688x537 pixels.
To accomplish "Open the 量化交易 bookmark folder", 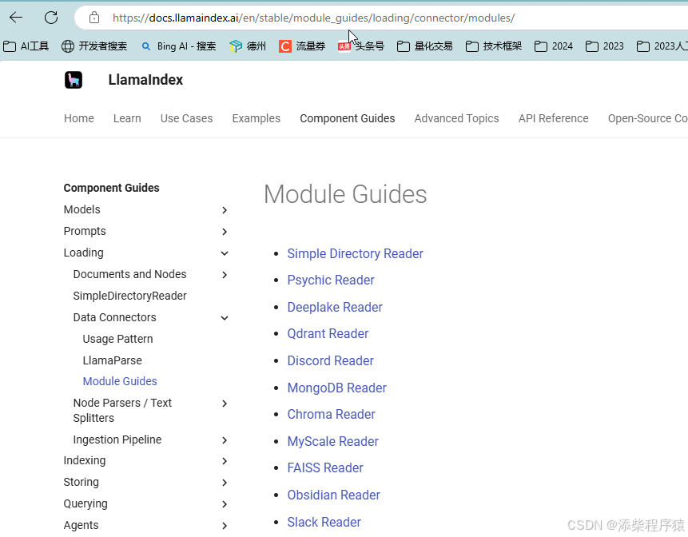I will click(425, 46).
